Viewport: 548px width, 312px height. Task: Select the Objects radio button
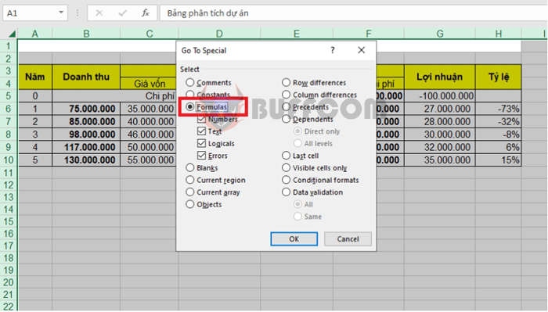pos(189,204)
